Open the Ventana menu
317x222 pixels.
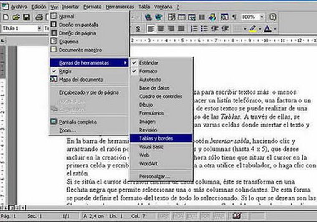(x=163, y=7)
